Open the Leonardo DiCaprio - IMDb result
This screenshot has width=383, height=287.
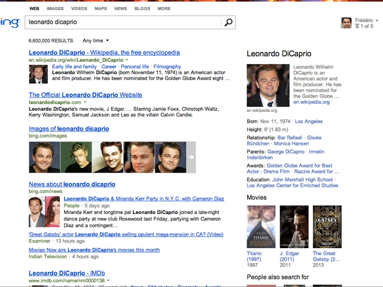pyautogui.click(x=66, y=273)
